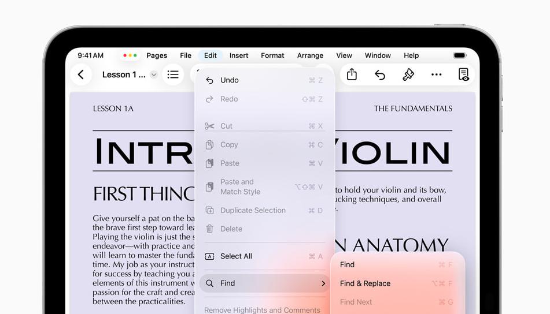Open the Format paintbrush icon
This screenshot has width=550, height=314.
click(x=408, y=74)
